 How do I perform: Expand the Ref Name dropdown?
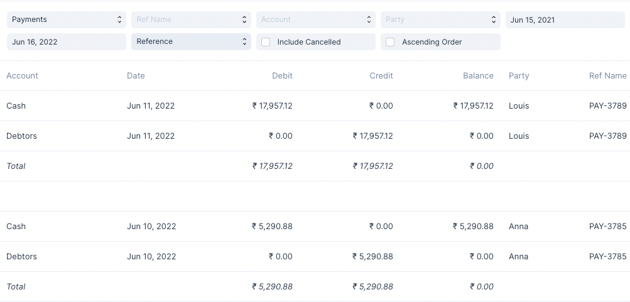tap(191, 19)
